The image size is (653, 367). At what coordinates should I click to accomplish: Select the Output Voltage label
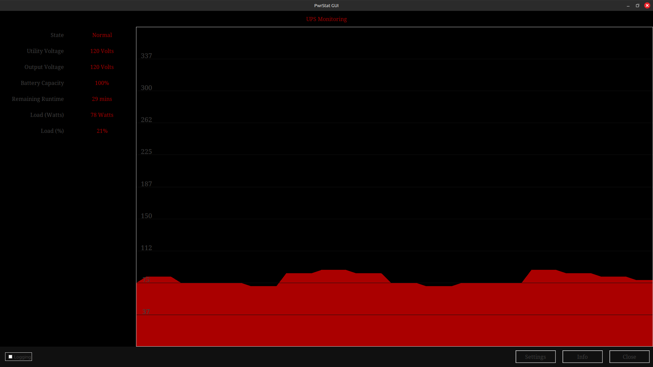point(44,67)
